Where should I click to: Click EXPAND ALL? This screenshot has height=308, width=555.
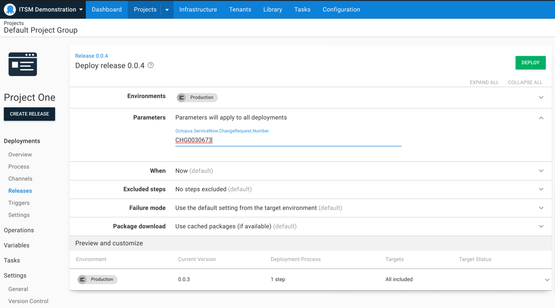(484, 82)
